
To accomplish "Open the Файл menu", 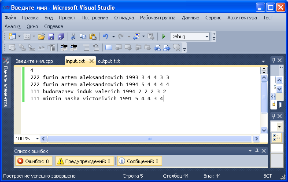I will click(x=10, y=18).
